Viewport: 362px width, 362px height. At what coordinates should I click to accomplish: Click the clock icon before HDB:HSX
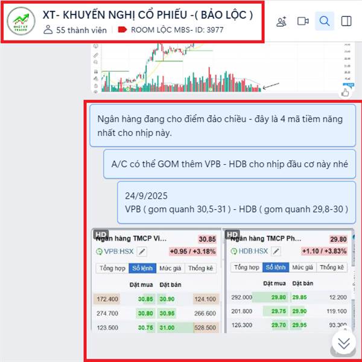(x=234, y=251)
